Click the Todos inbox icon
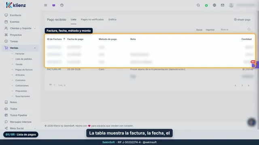259x145 pixels. pos(6,109)
